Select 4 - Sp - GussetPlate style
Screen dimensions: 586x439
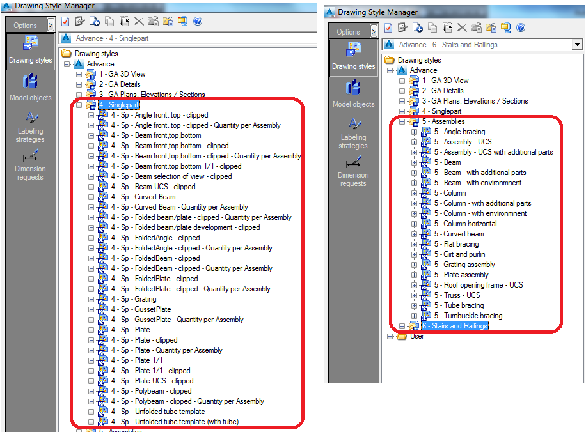point(141,309)
